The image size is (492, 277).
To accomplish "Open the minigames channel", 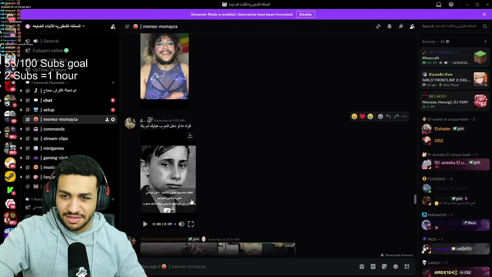I will pyautogui.click(x=70, y=148).
